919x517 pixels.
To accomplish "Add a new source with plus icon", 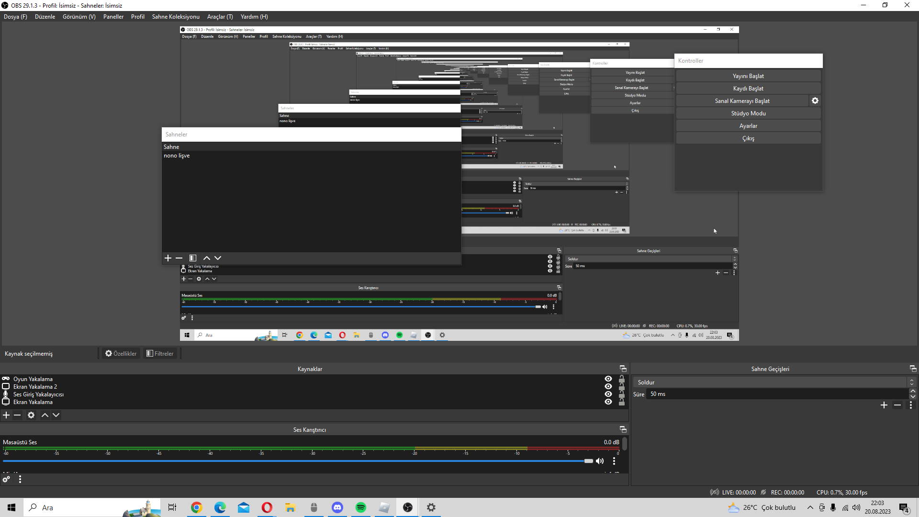I will [6, 415].
